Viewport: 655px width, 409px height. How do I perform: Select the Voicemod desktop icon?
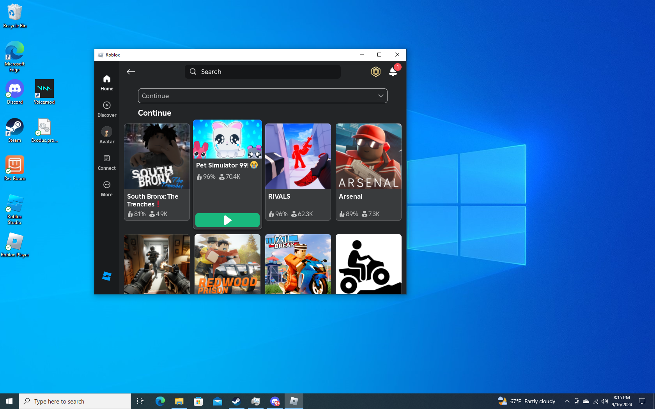[x=44, y=92]
